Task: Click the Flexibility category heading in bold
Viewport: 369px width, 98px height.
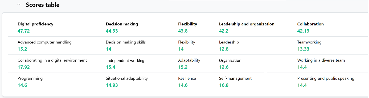Action: (x=188, y=24)
